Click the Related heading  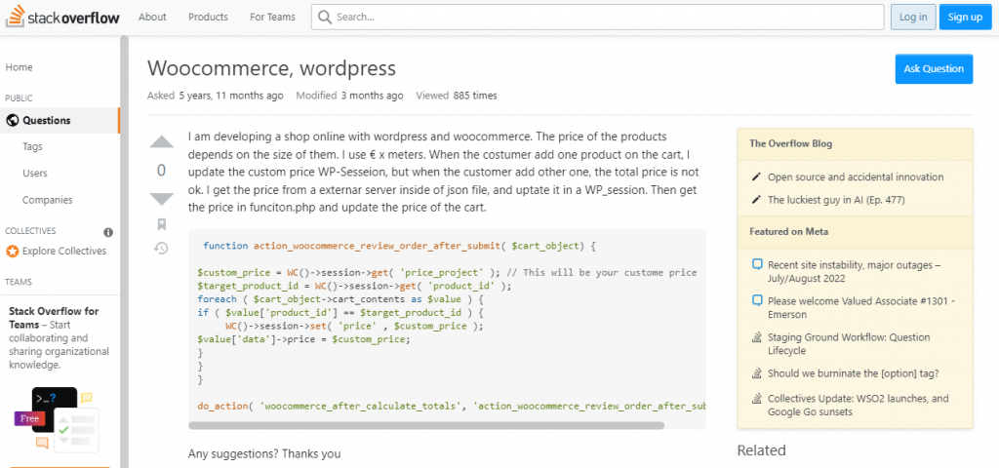(761, 450)
